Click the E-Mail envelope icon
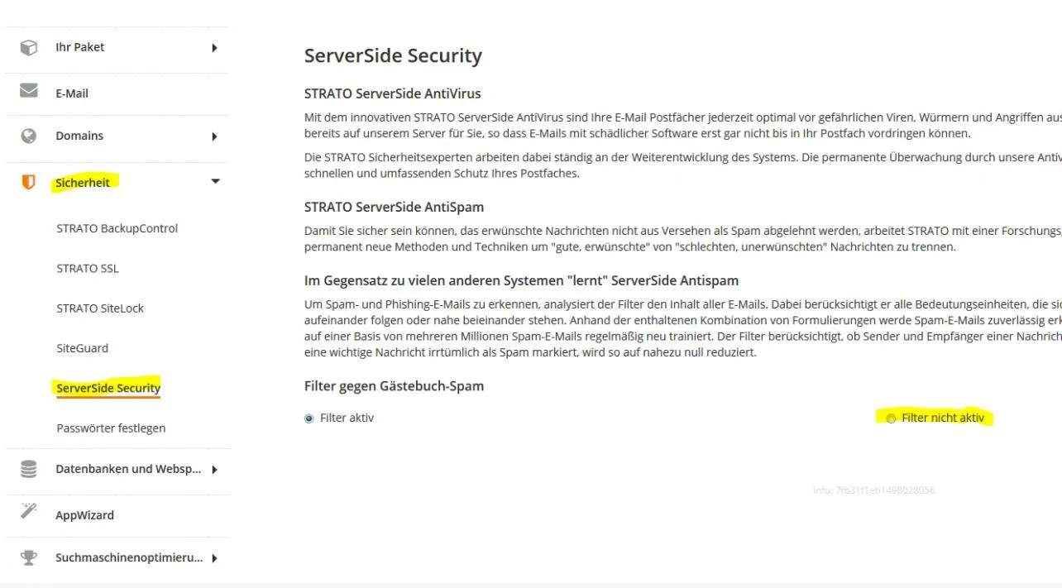Viewport: 1062px width, 588px height. [x=29, y=90]
